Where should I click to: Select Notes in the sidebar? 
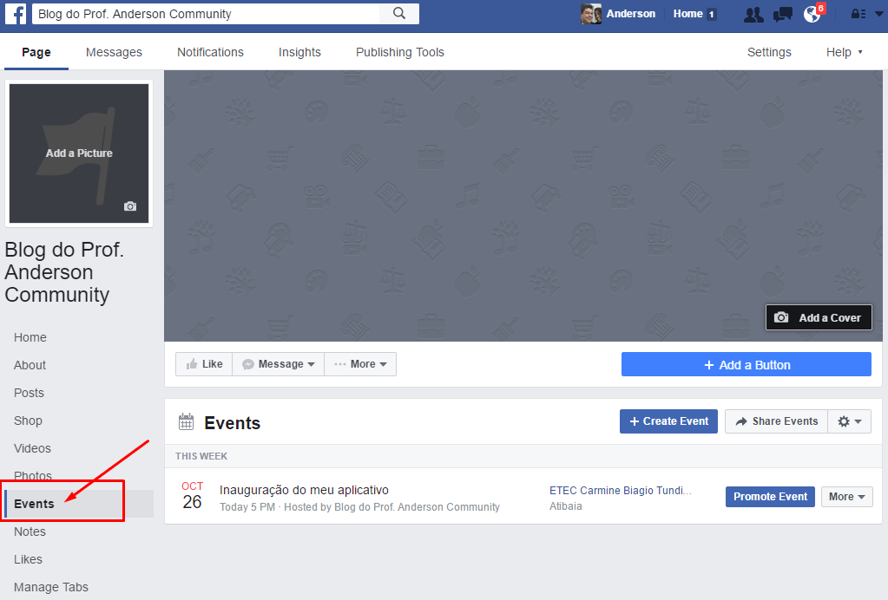coord(30,532)
